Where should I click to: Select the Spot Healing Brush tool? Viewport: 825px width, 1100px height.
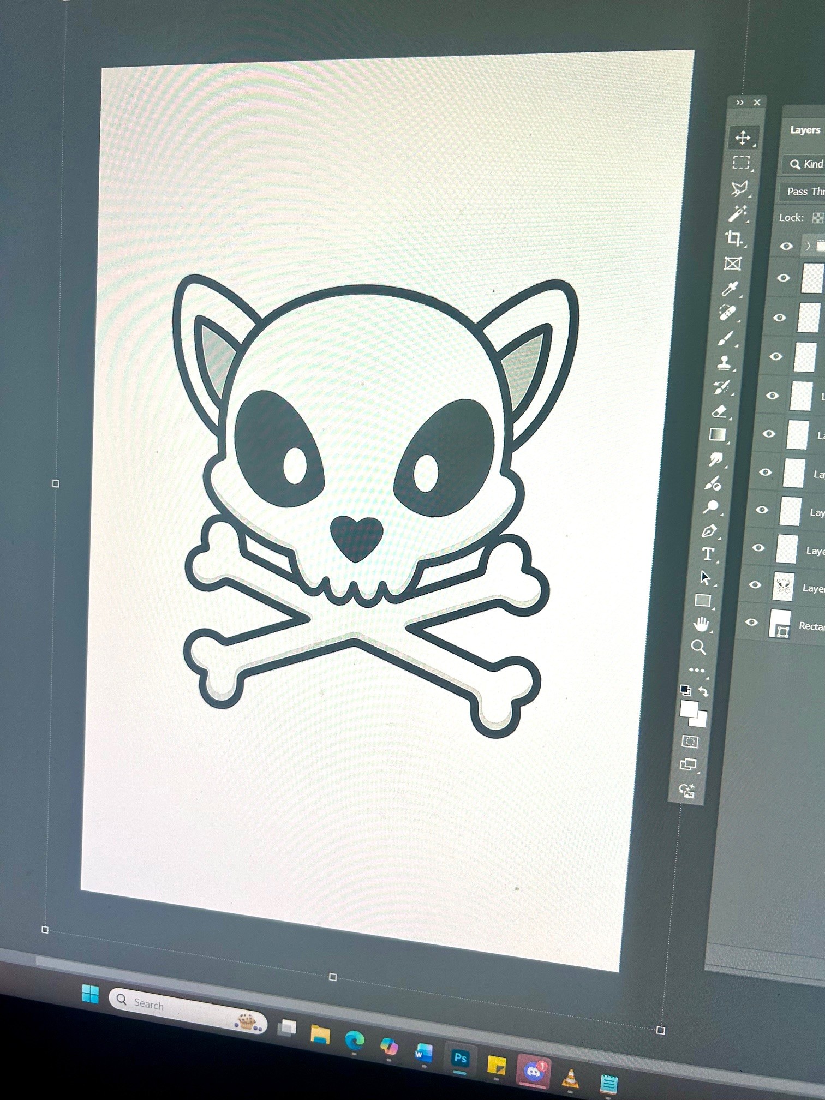coord(728,313)
